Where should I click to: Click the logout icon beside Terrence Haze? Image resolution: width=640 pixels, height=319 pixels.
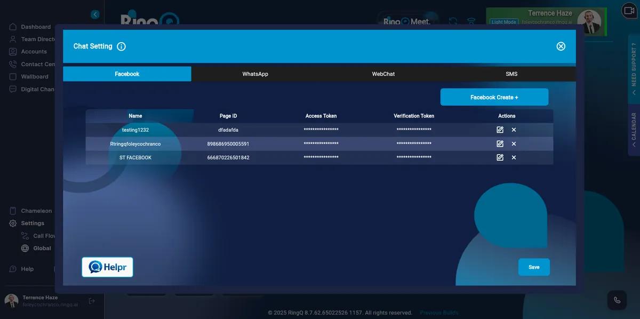click(x=92, y=301)
